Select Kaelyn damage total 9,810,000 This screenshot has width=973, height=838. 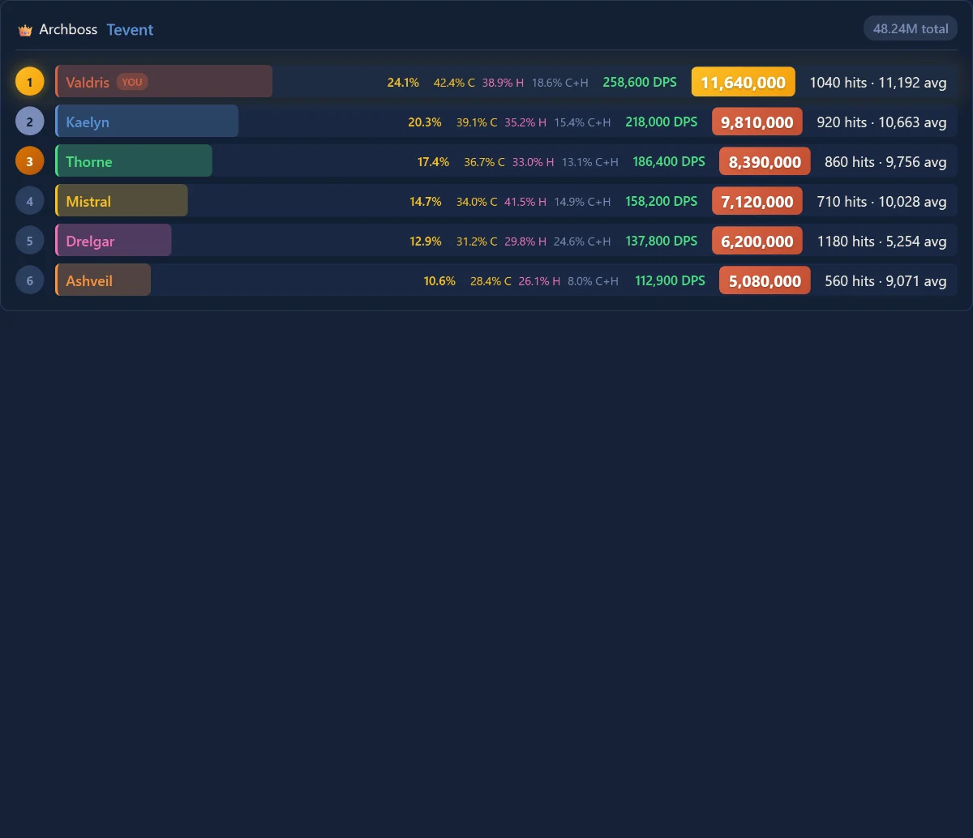click(757, 122)
